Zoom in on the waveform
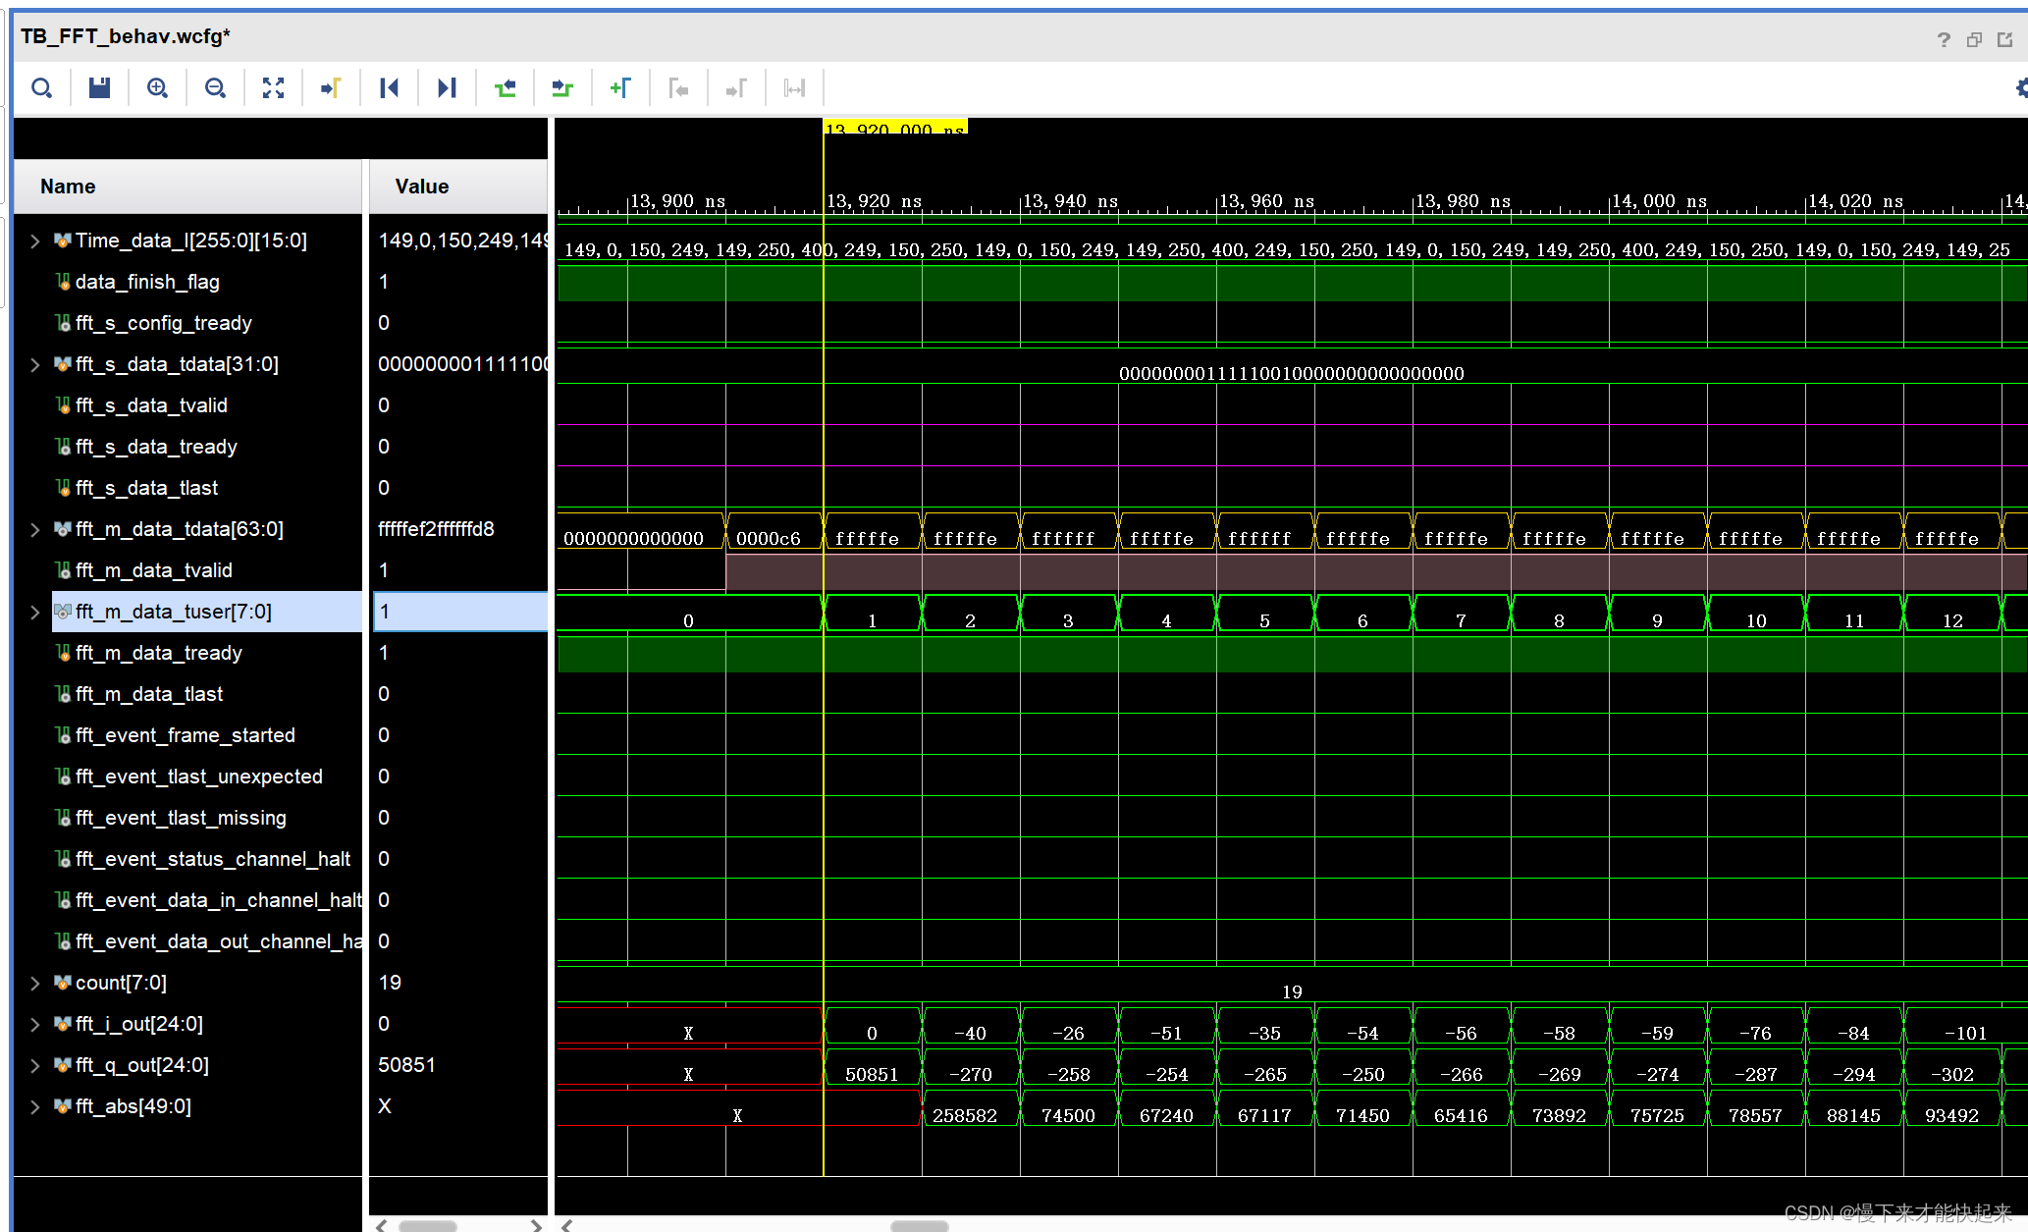Viewport: 2028px width, 1232px height. [157, 87]
